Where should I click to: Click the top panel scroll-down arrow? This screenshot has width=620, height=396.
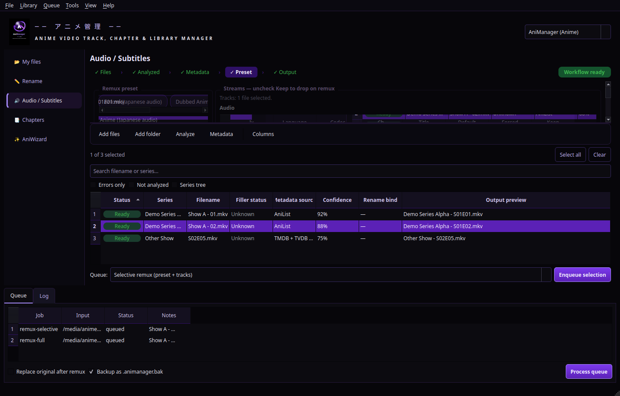[608, 120]
